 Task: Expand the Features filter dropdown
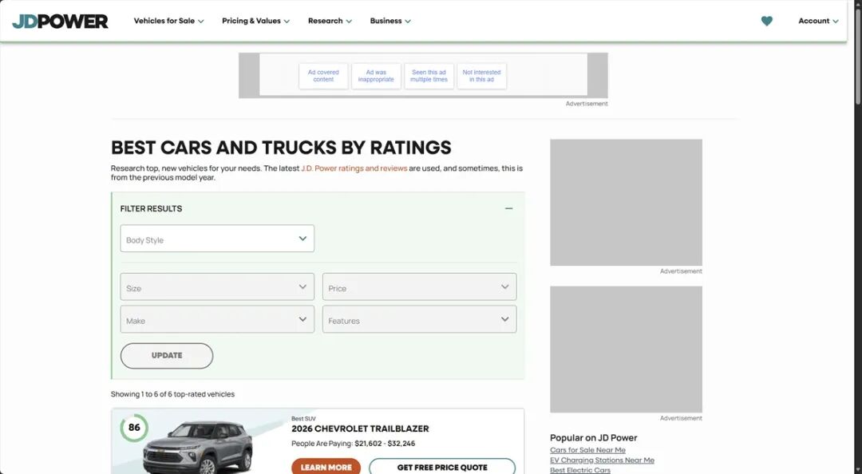tap(420, 319)
